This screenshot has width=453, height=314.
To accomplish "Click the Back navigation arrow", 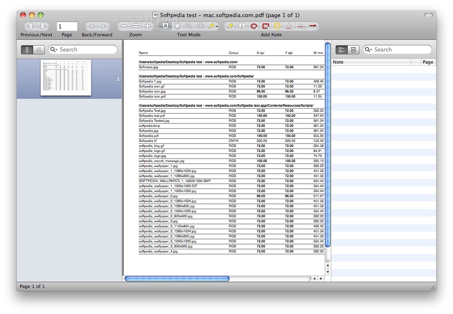I will pyautogui.click(x=91, y=26).
